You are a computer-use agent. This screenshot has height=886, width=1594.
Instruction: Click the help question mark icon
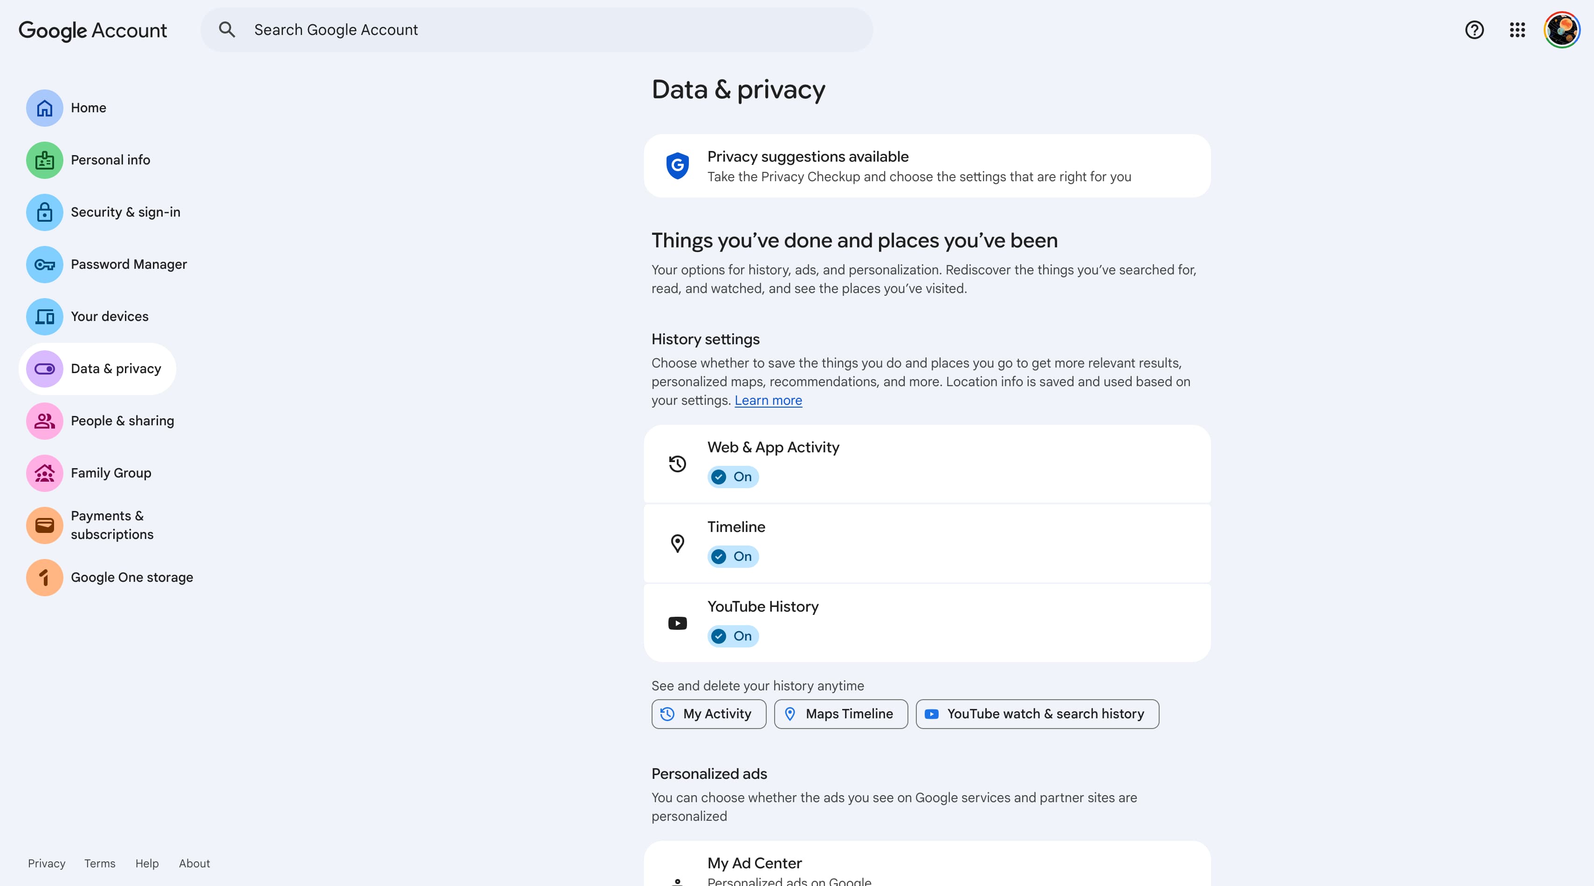coord(1474,30)
